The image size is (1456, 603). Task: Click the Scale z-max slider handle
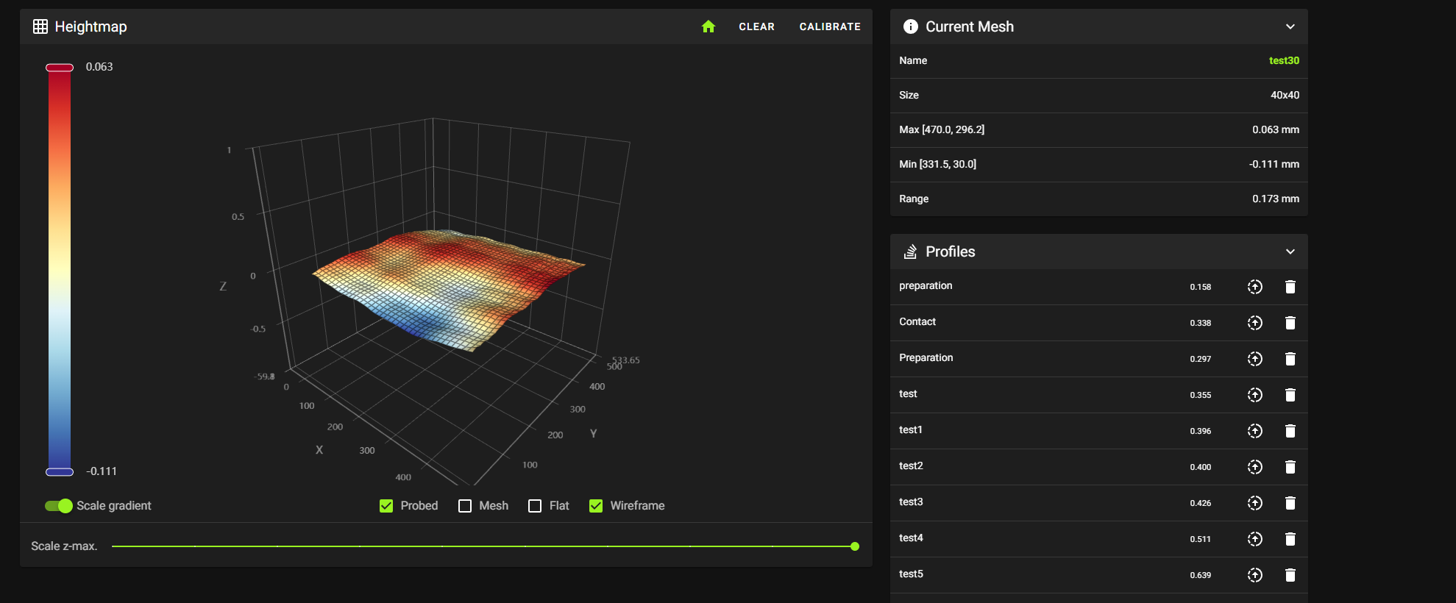(855, 546)
